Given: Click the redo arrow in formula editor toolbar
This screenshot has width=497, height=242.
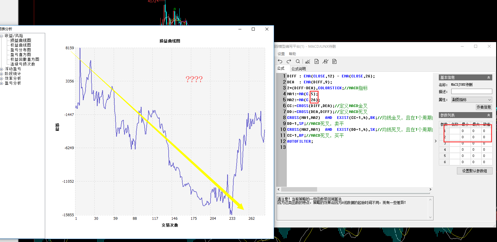Looking at the screenshot, I should pyautogui.click(x=289, y=61).
